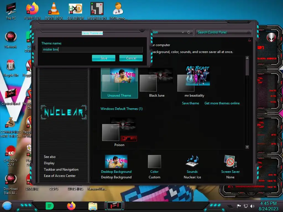Open the Display link under See also
Screen dimensions: 283x212
click(x=49, y=163)
